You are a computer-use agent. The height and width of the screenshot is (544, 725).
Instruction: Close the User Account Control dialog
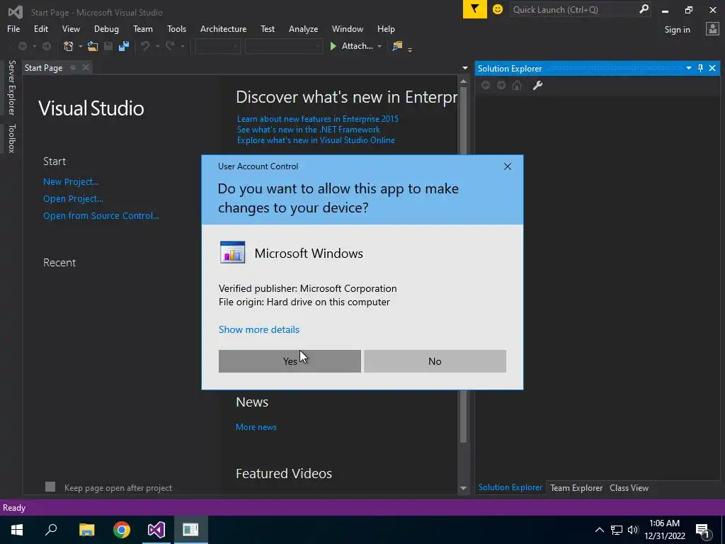point(507,166)
